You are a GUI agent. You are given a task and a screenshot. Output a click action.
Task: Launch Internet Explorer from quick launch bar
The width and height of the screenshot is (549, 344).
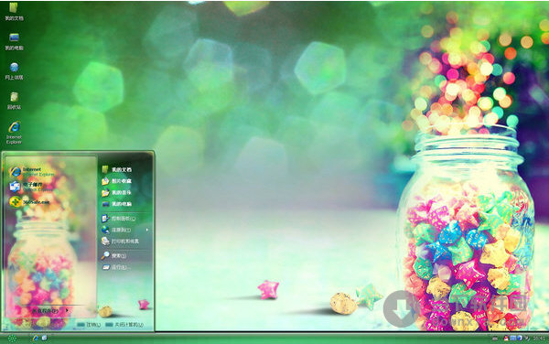pos(36,338)
